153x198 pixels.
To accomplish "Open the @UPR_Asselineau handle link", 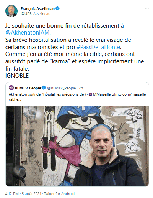I will tap(36, 14).
